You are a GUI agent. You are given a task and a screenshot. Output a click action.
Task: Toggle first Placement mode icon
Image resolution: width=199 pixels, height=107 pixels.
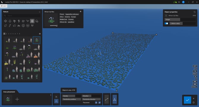pyautogui.click(x=96, y=103)
